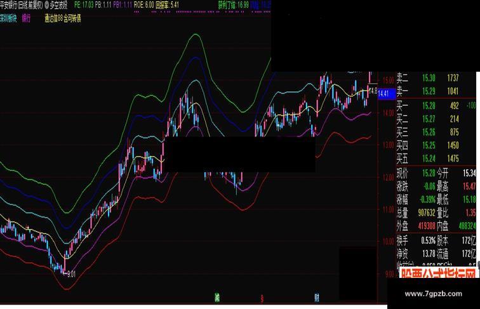This screenshot has height=309, width=480.
Task: Click the ROE: 6.00 value
Action: pyautogui.click(x=143, y=5)
